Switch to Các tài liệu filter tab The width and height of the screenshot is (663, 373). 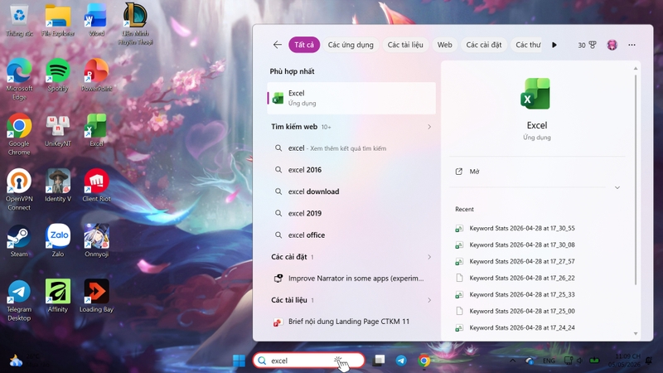[x=405, y=45]
